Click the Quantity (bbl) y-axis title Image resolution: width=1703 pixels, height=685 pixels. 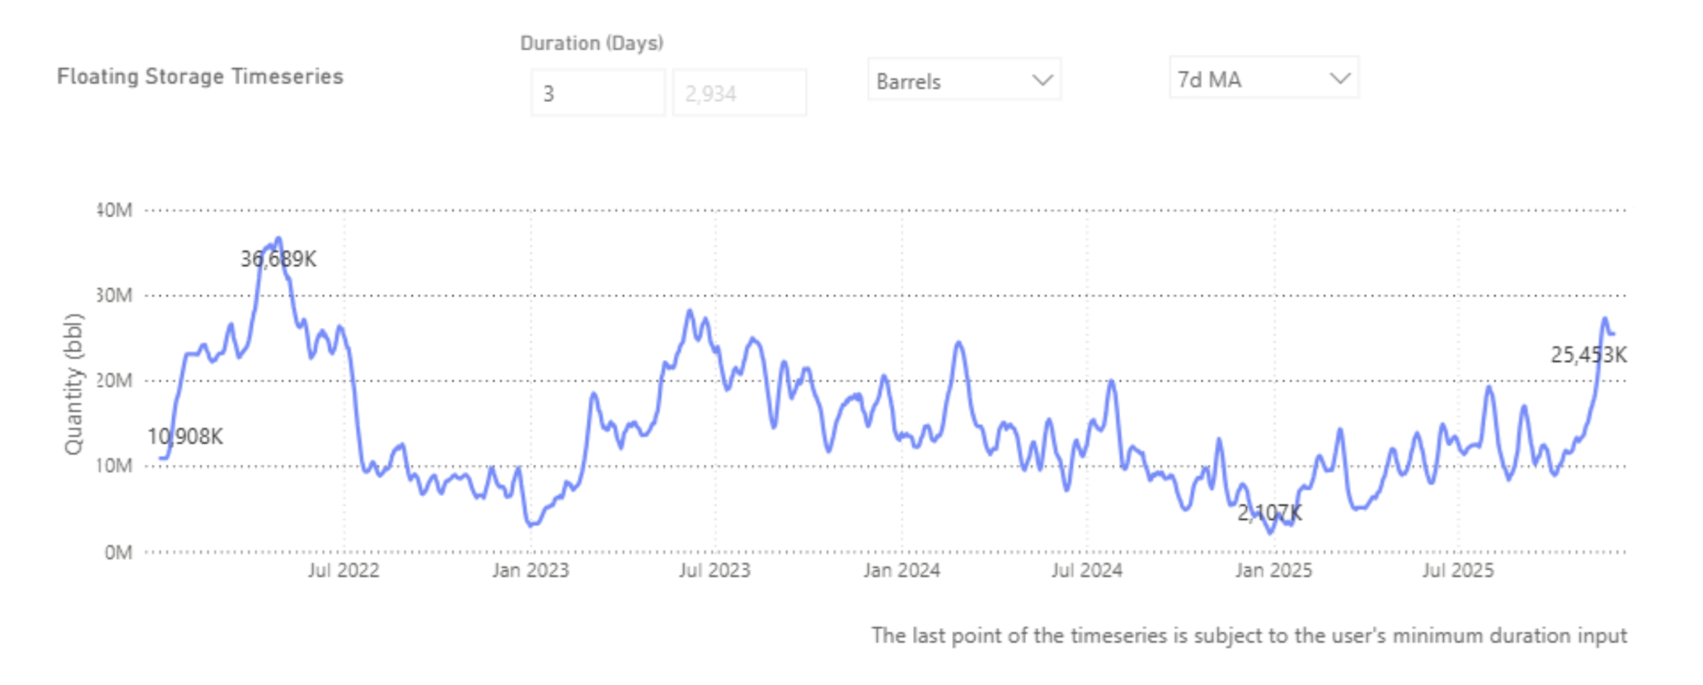click(x=73, y=384)
